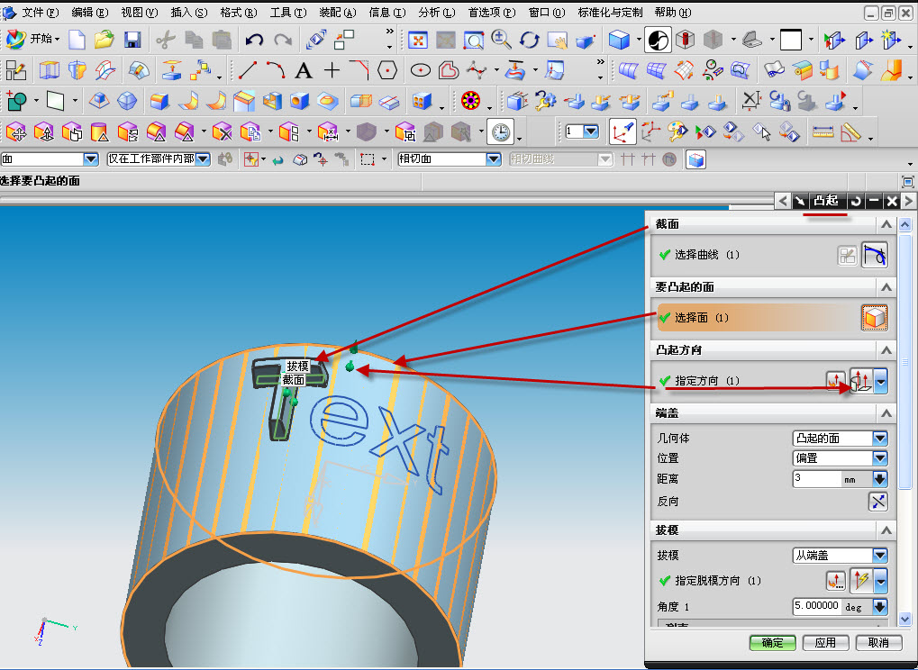Viewport: 918px width, 670px height.
Task: Click the color wheel icon
Action: click(470, 101)
